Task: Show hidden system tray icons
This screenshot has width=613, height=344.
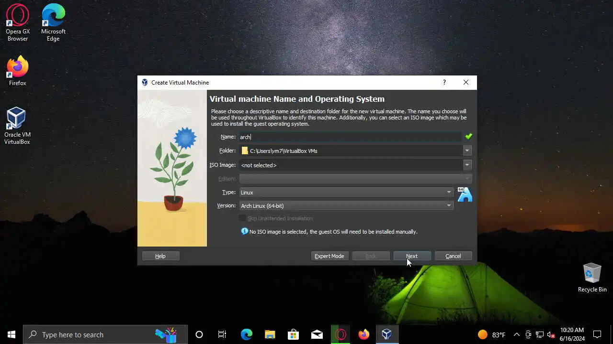Action: pyautogui.click(x=516, y=334)
